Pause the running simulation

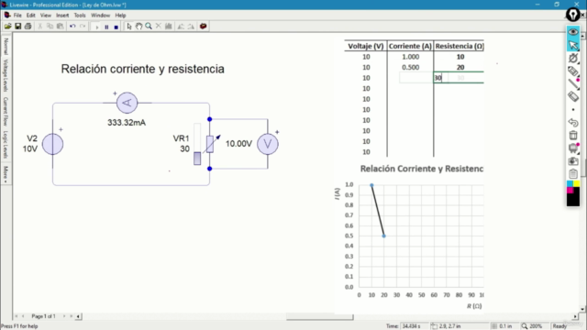(106, 27)
